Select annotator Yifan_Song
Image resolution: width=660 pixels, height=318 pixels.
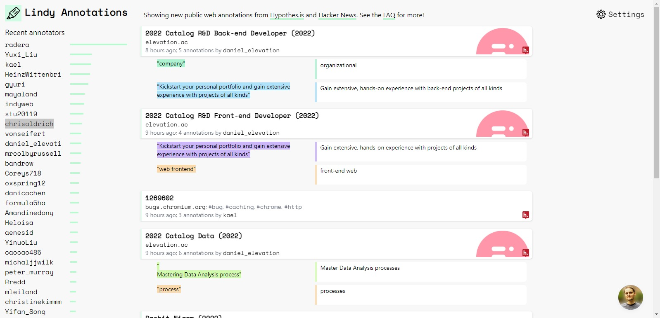coord(25,312)
